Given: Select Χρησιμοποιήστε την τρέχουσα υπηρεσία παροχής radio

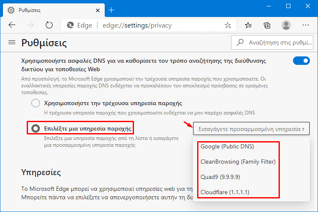Looking at the screenshot, I should click(x=36, y=103).
